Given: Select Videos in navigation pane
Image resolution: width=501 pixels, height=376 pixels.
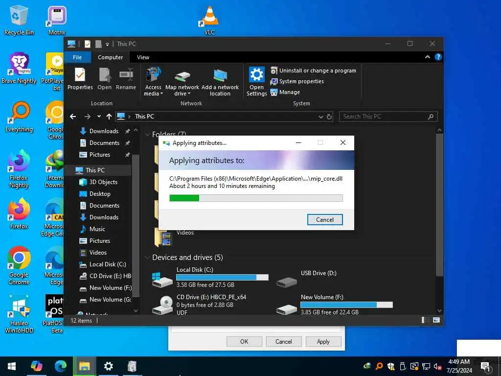Looking at the screenshot, I should [x=98, y=253].
